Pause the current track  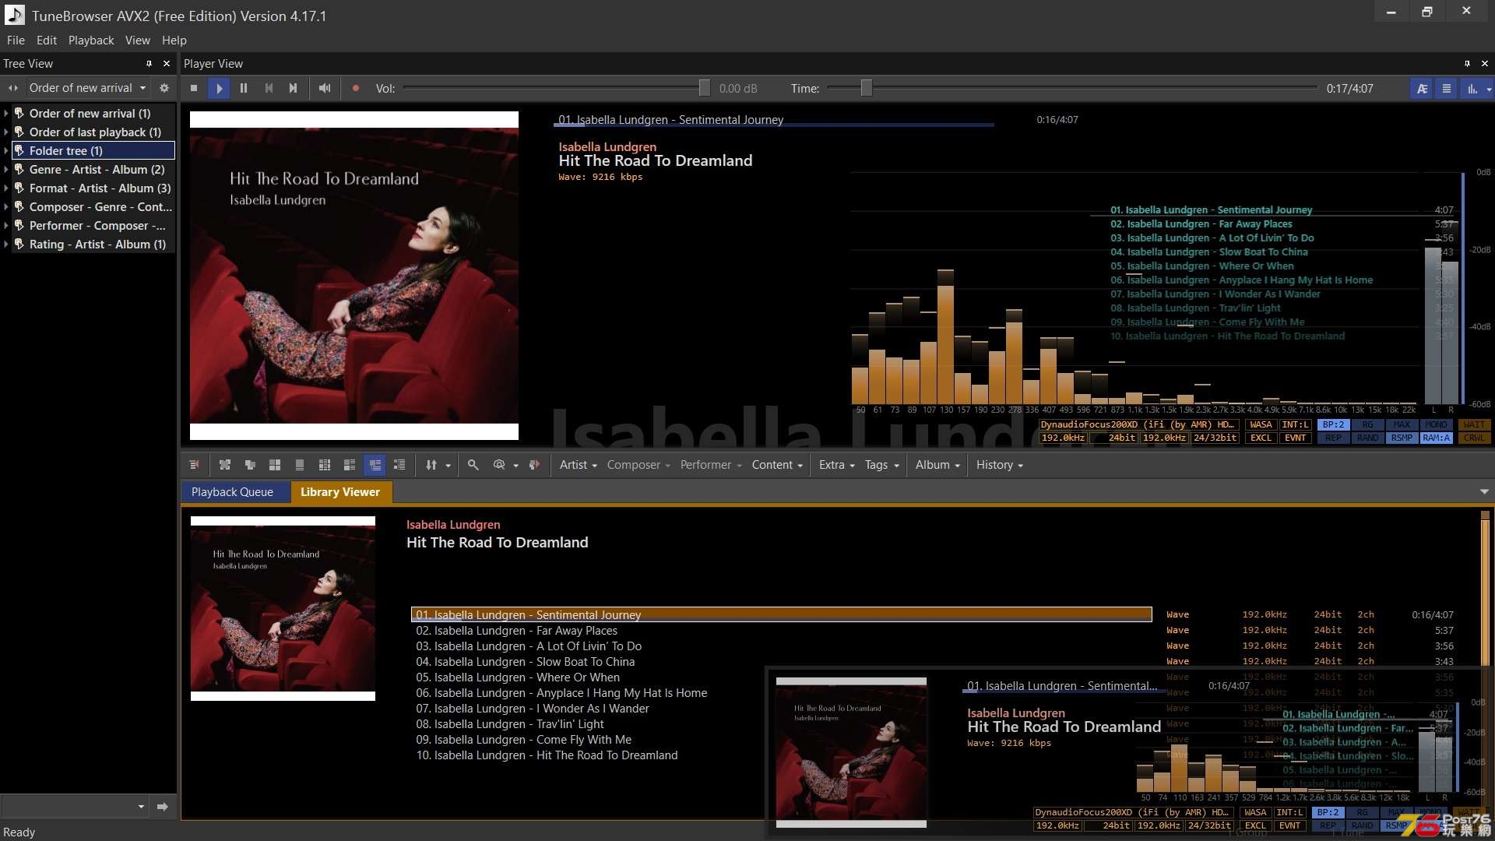pos(244,89)
